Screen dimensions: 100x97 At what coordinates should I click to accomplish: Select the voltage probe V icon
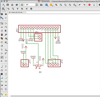17,9
